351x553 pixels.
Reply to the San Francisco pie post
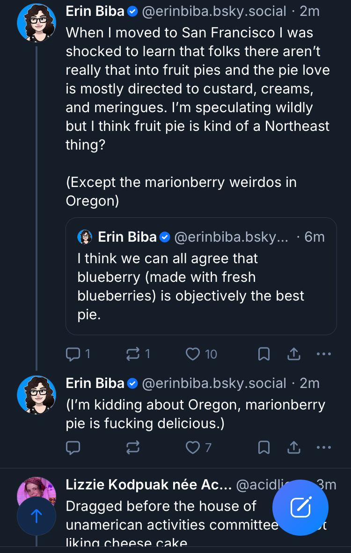pos(73,354)
